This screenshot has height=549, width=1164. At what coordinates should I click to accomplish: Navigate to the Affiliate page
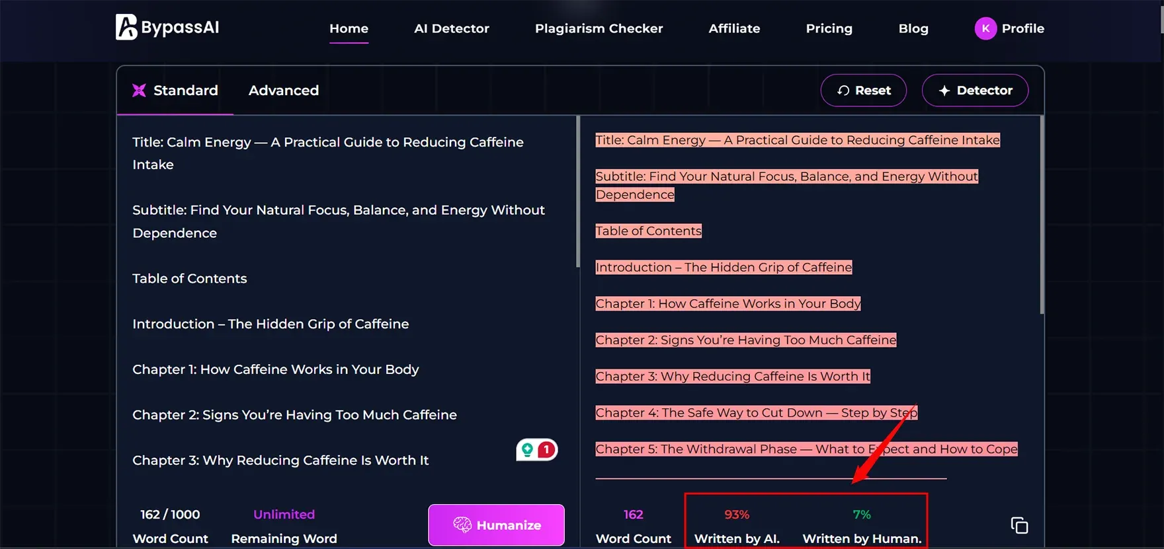click(x=734, y=28)
